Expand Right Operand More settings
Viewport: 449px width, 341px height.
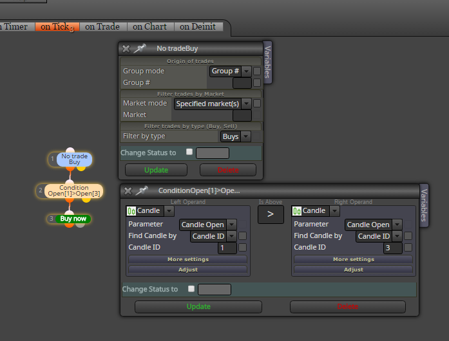[354, 259]
